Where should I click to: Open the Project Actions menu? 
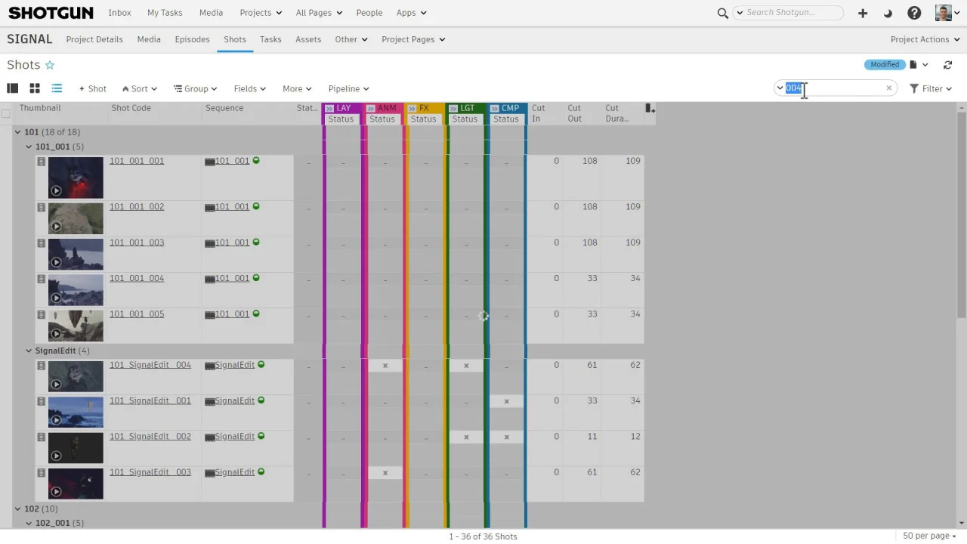(924, 39)
